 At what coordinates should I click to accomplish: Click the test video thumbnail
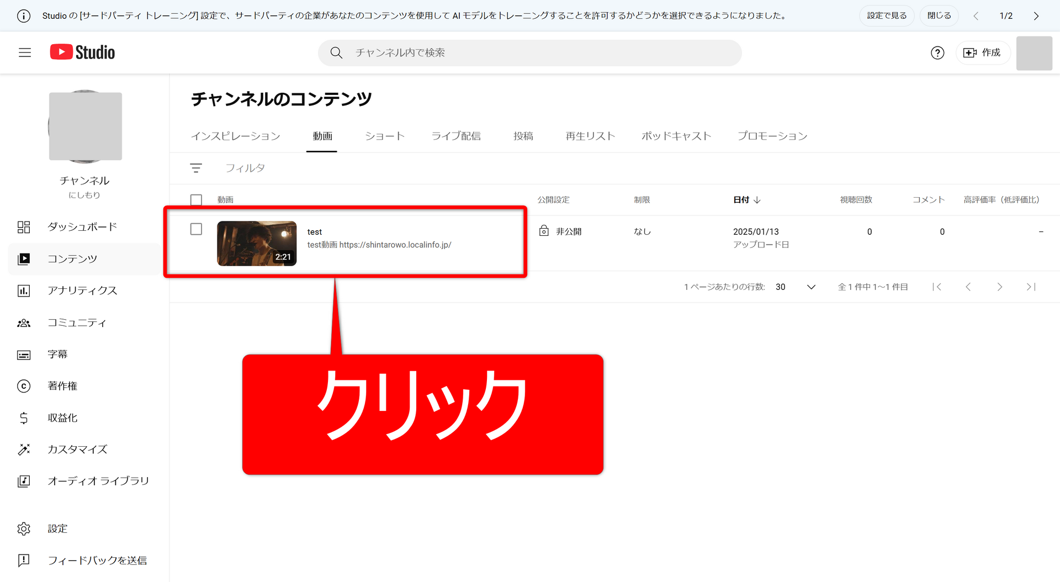pos(257,244)
